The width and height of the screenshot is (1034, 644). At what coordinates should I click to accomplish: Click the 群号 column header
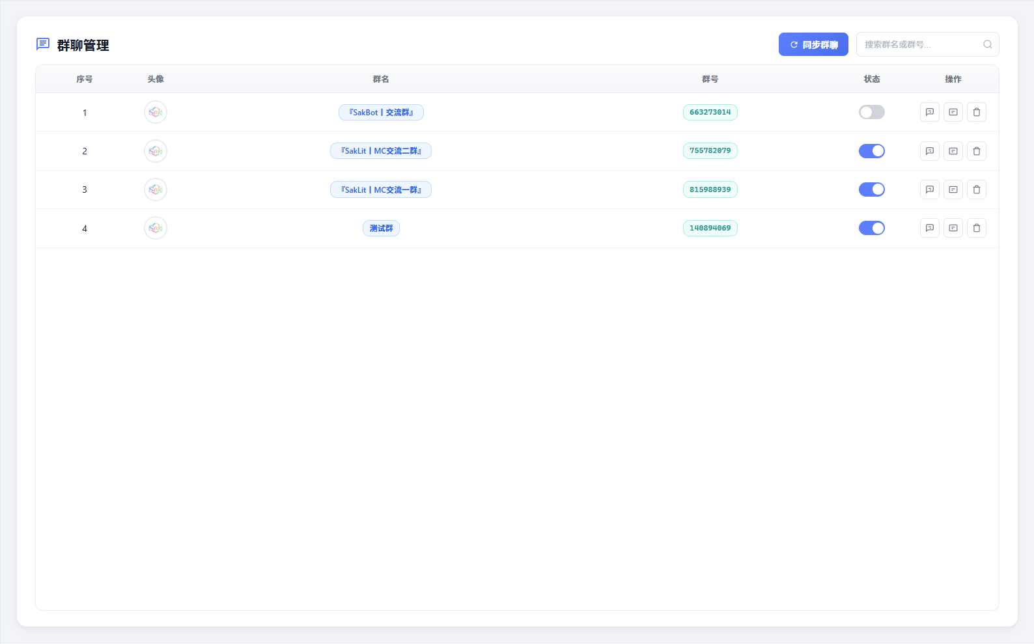coord(710,79)
